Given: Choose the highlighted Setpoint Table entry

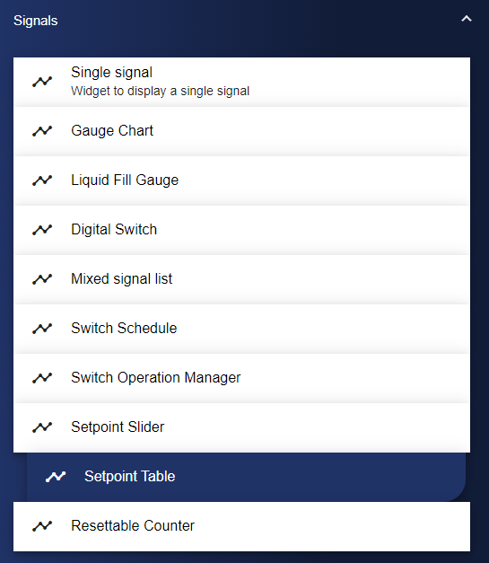Looking at the screenshot, I should click(x=246, y=477).
